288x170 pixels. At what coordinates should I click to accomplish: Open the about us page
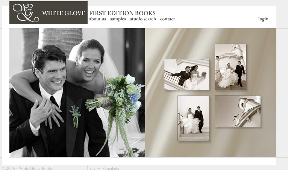[97, 19]
